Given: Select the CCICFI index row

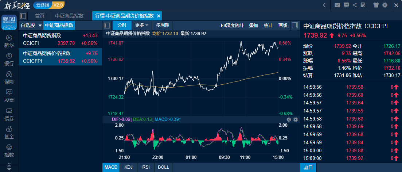Looking at the screenshot, I should click(x=60, y=39).
